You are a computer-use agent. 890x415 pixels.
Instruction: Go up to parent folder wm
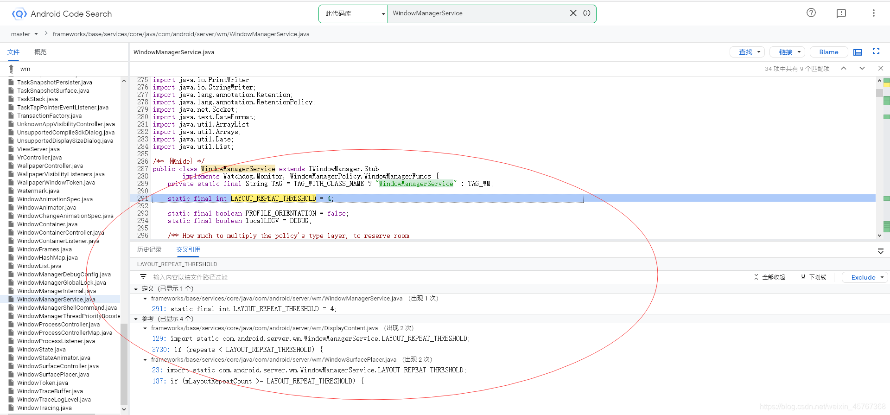[11, 69]
